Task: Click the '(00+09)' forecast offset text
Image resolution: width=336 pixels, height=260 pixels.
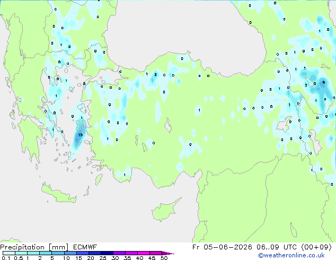Action: tap(316, 247)
